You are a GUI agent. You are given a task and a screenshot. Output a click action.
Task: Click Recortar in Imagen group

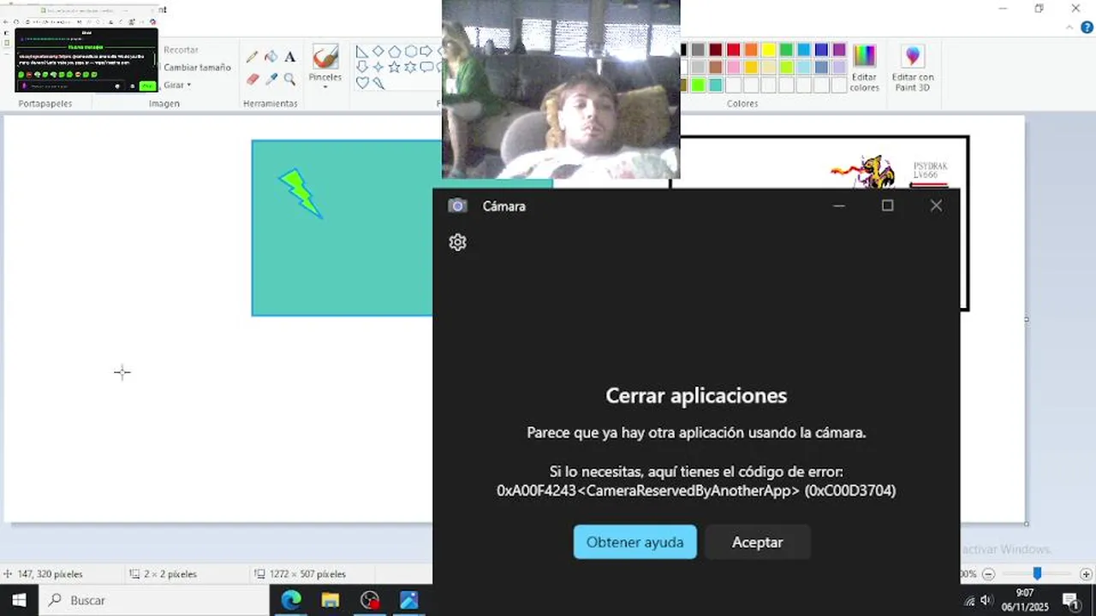click(x=181, y=50)
